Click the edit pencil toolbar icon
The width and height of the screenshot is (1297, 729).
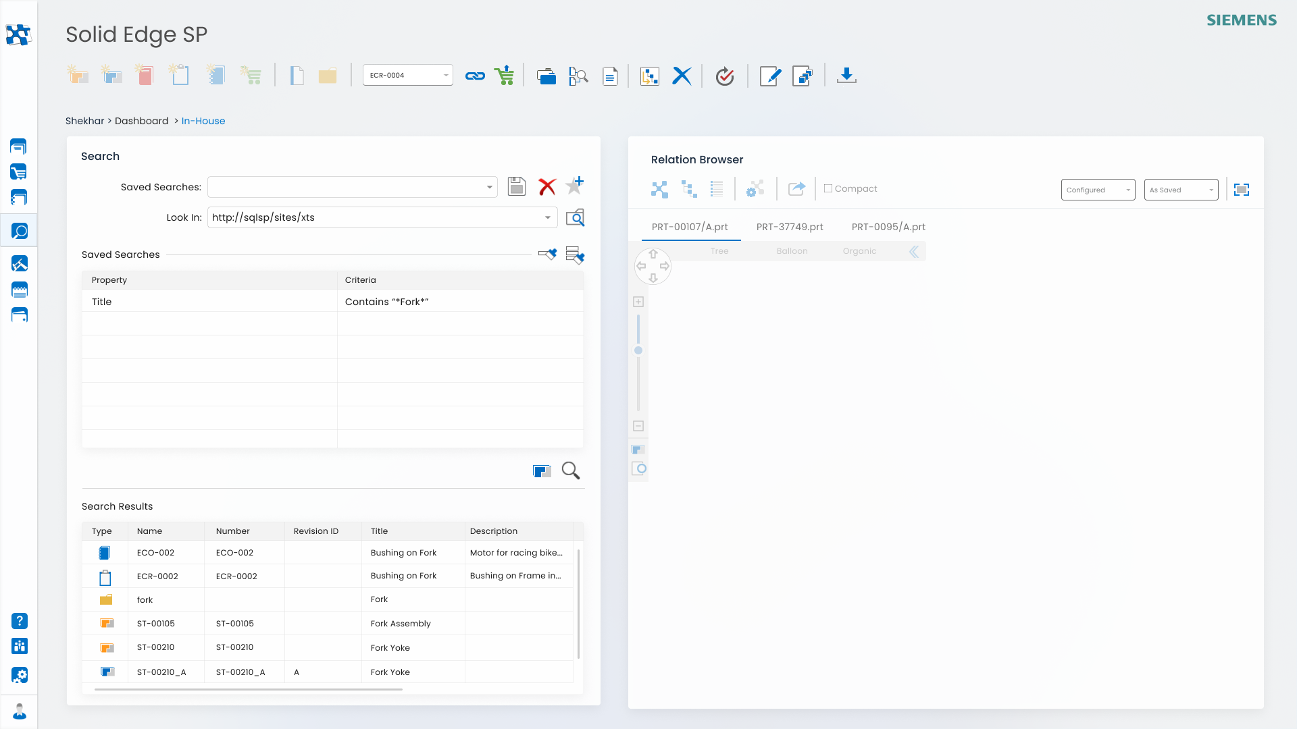770,76
